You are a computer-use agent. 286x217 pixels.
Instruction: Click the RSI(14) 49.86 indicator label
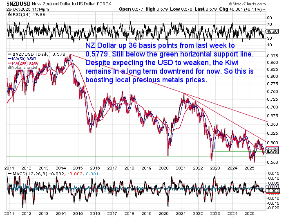point(29,15)
